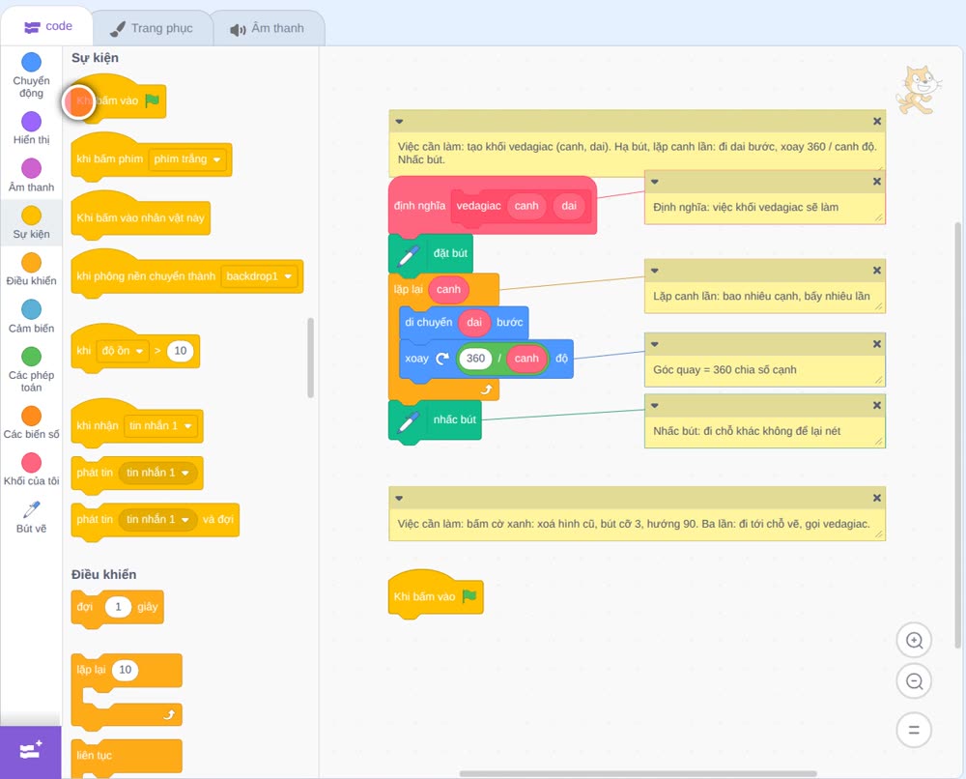Click the cat sprite watermark thumbnail
Viewport: 966px width, 779px height.
[918, 90]
